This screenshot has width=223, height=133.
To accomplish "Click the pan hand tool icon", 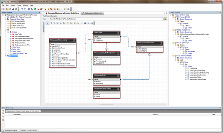I will click(71, 23).
